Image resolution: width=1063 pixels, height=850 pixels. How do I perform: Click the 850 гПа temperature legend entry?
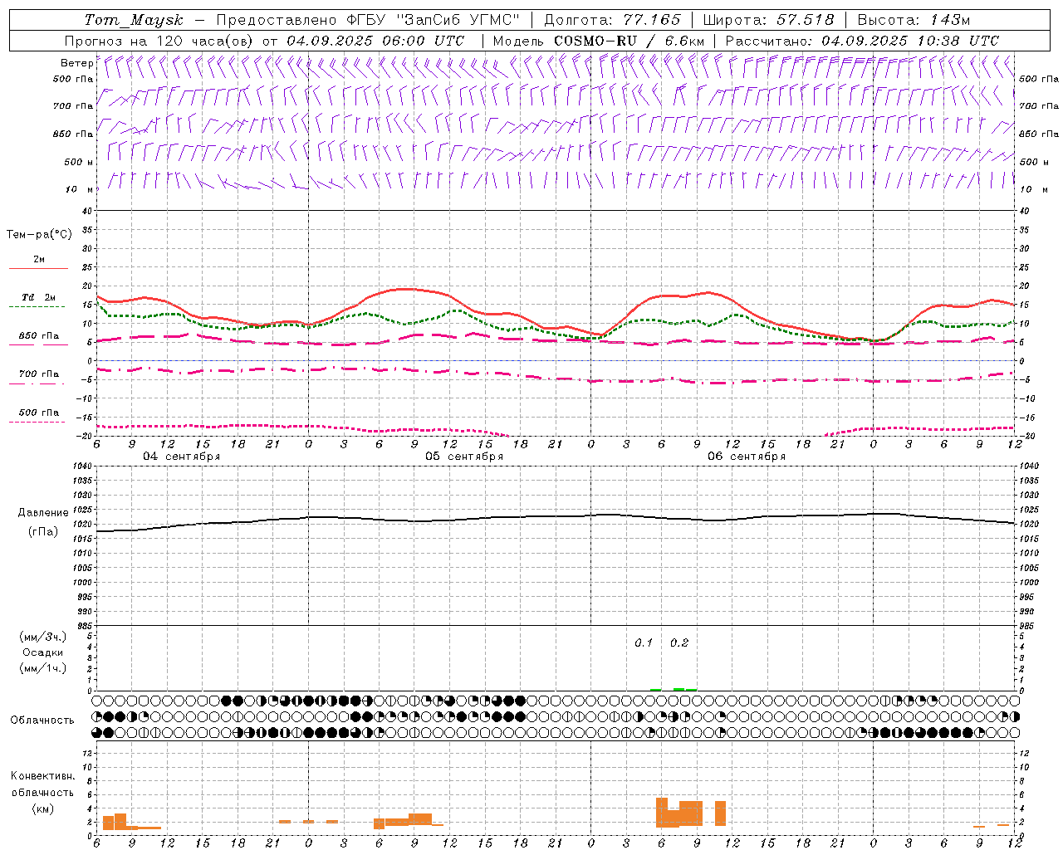(x=39, y=336)
